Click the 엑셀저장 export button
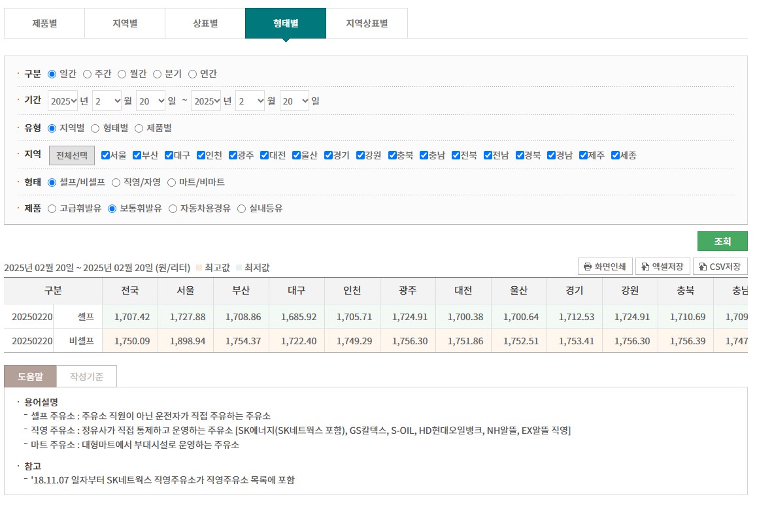This screenshot has width=757, height=505. (x=662, y=267)
